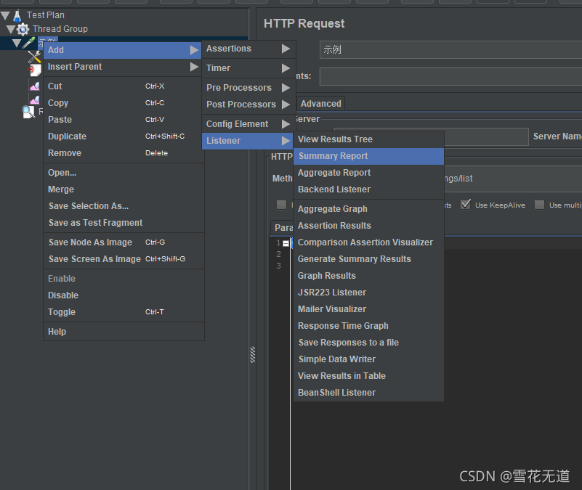
Task: Toggle the Use multipart checkbox
Action: coord(539,205)
